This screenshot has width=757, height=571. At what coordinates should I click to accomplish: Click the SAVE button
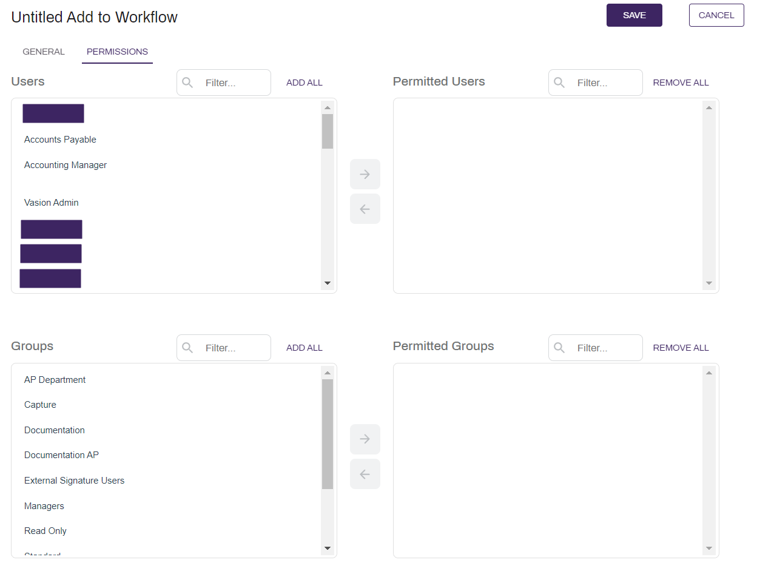pos(634,15)
